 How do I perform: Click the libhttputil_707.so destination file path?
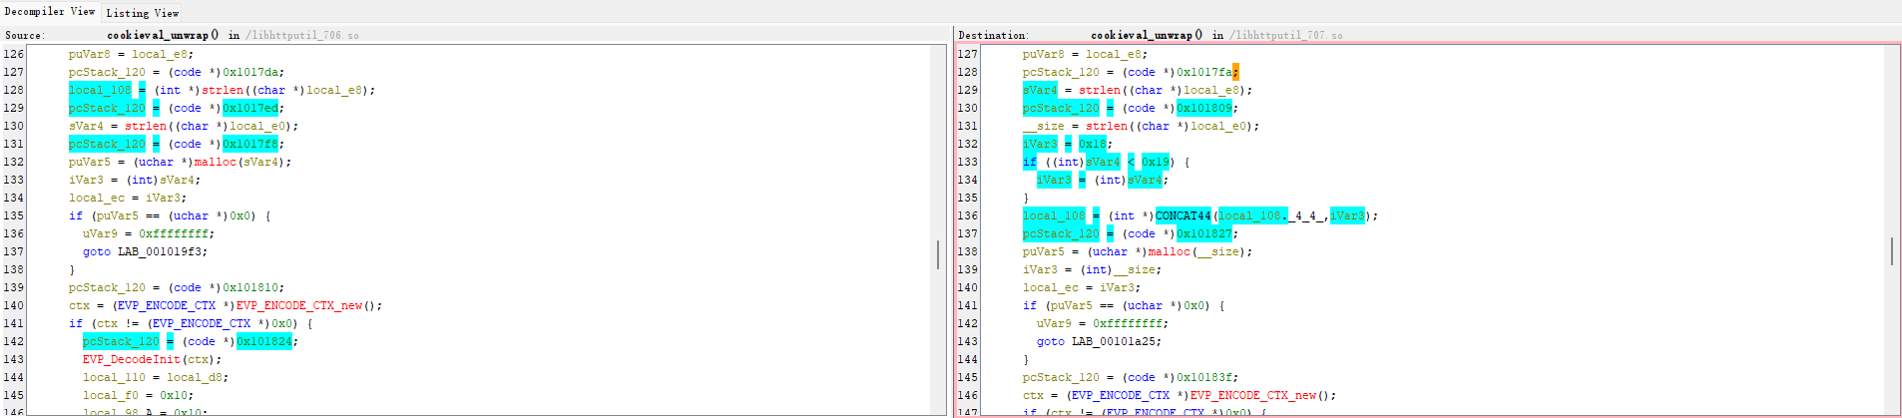pyautogui.click(x=1289, y=35)
